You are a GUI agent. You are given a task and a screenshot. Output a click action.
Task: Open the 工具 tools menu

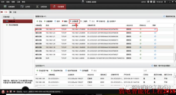coord(18,2)
